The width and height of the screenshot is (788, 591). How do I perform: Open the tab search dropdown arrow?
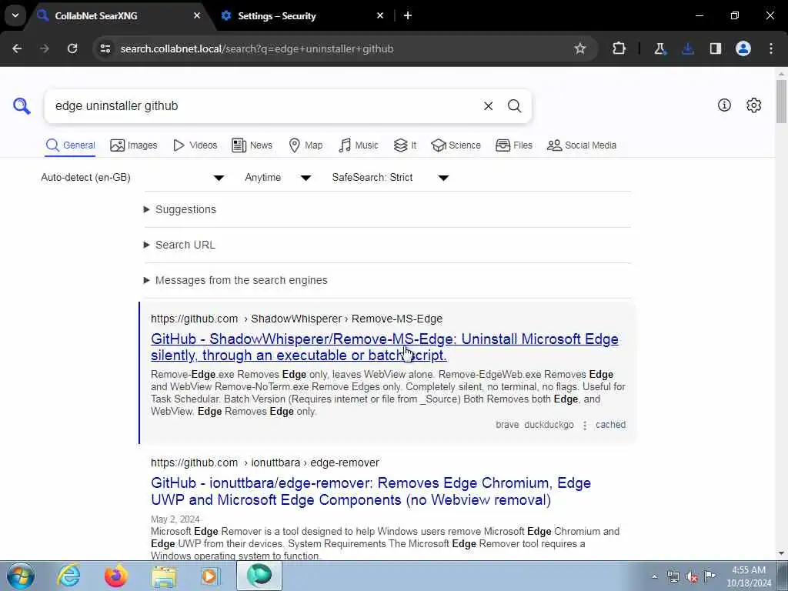15,15
